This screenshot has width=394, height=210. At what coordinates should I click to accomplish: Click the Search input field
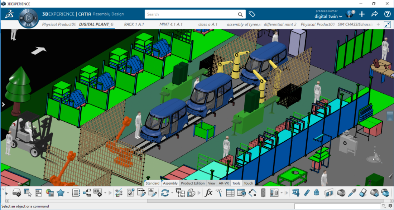pos(192,14)
